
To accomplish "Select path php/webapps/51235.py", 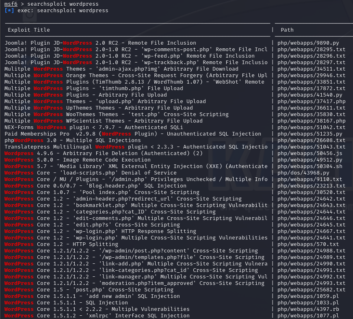I will click(310, 134).
